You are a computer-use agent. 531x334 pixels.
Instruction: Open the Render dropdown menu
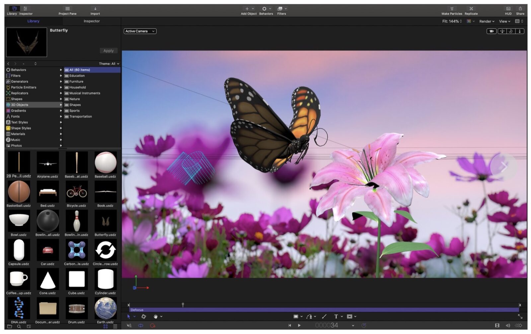click(486, 21)
